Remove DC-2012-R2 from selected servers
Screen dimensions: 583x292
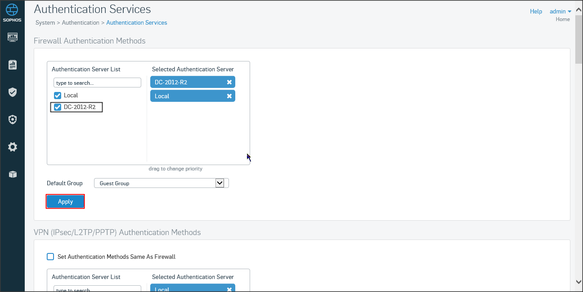click(229, 82)
